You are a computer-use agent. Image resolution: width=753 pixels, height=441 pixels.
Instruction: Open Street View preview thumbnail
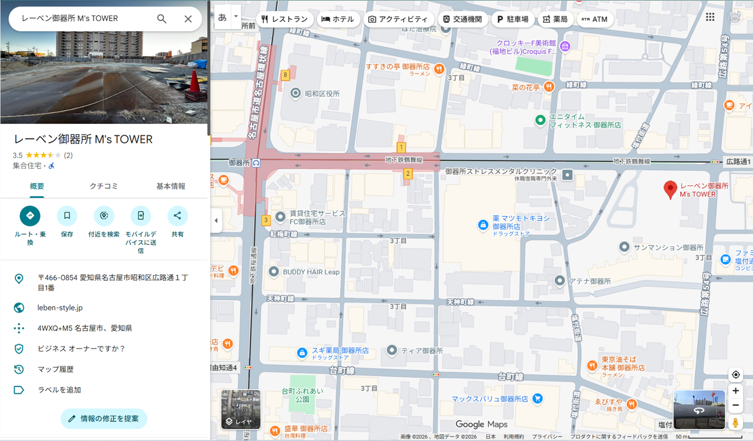(699, 410)
